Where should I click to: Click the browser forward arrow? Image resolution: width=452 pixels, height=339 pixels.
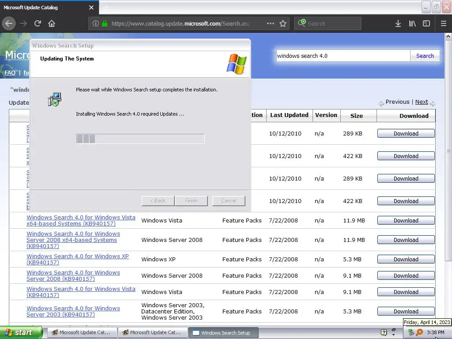[23, 23]
